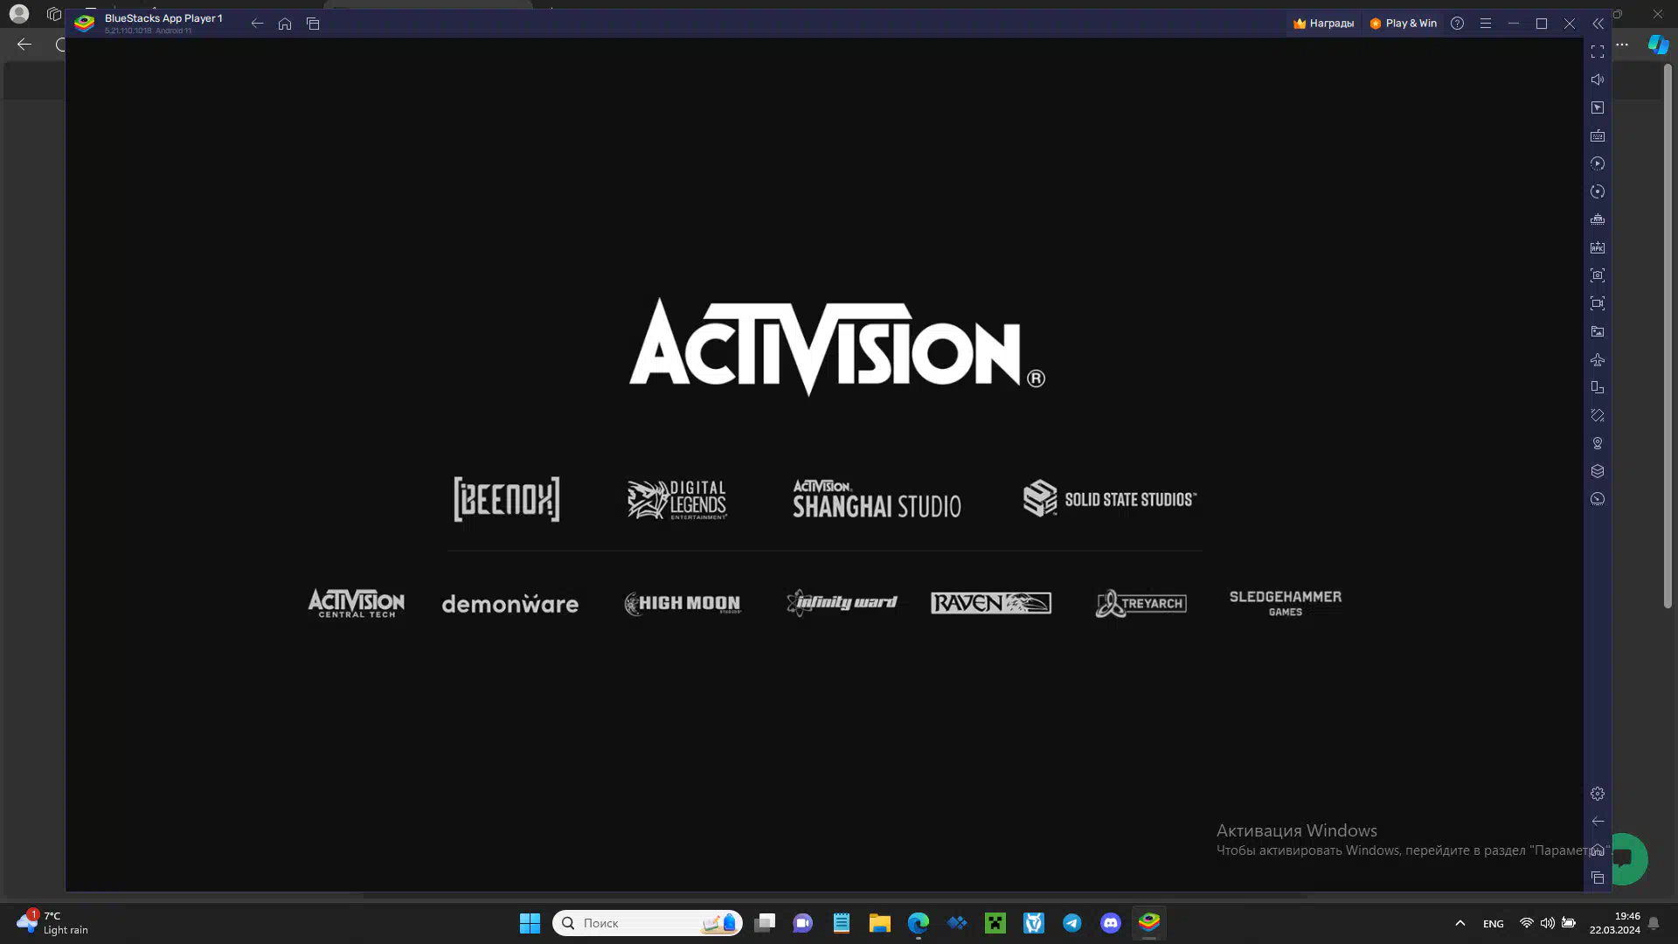This screenshot has width=1678, height=944.
Task: Open the clock showing 19:46
Action: [x=1615, y=923]
